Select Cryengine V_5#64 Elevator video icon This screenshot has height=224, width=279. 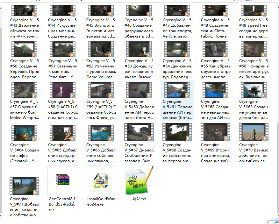coord(25,133)
